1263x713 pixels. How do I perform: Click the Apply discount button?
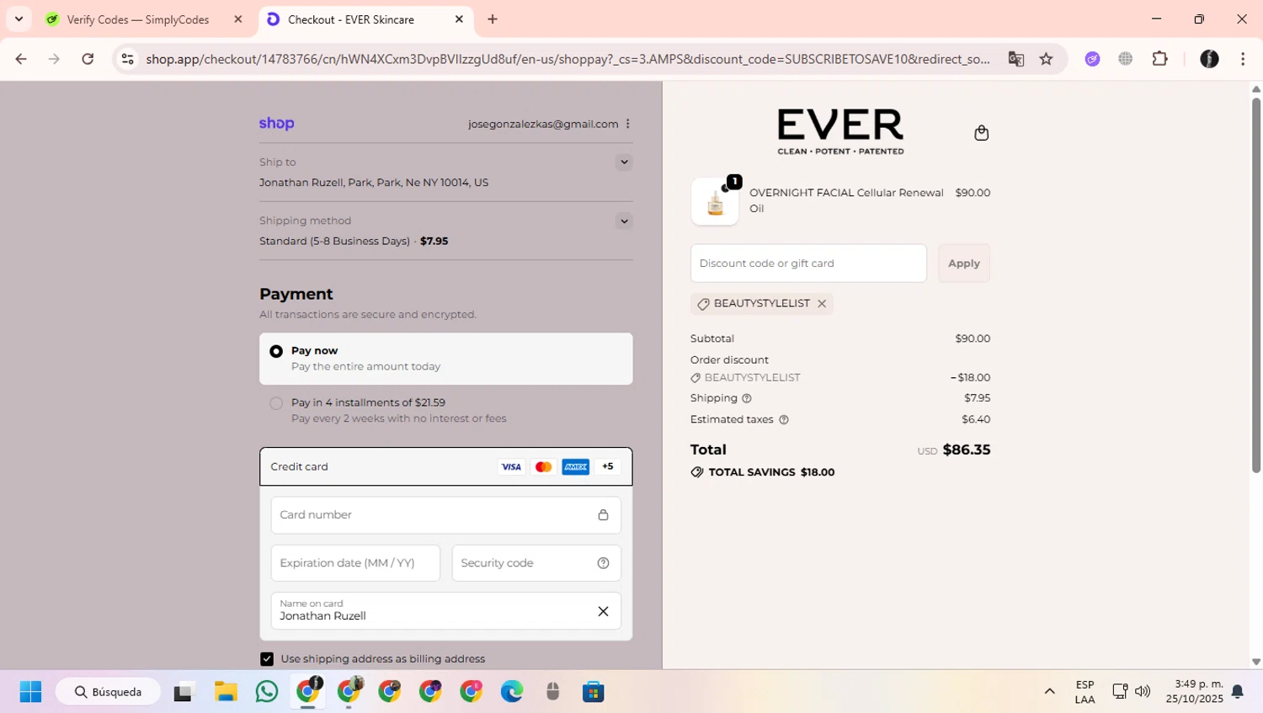[x=963, y=263]
